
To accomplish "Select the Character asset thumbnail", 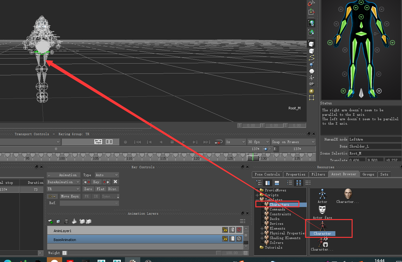I will [x=322, y=226].
